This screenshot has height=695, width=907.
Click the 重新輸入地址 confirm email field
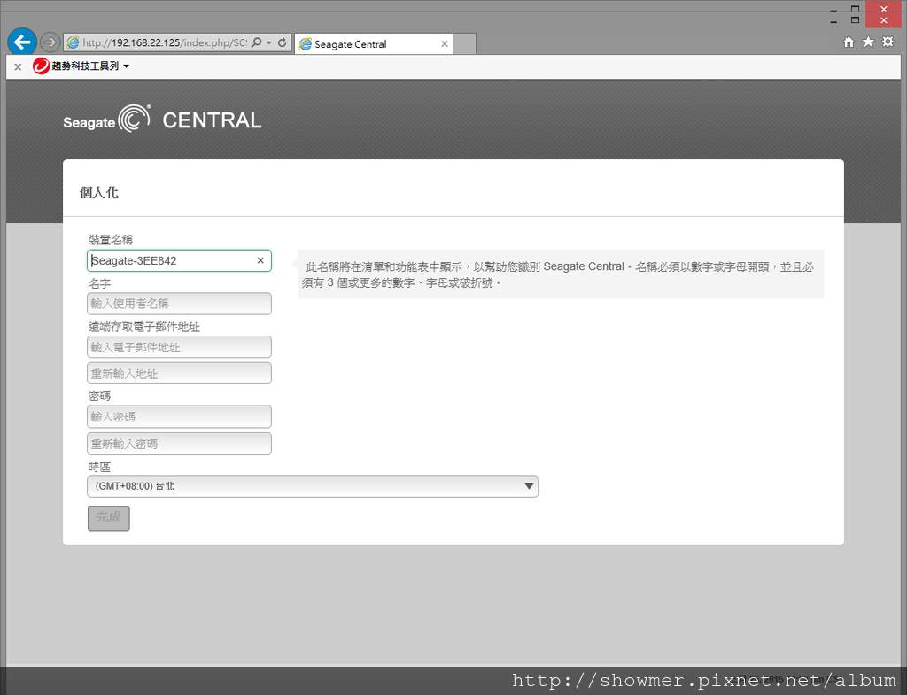(x=179, y=374)
